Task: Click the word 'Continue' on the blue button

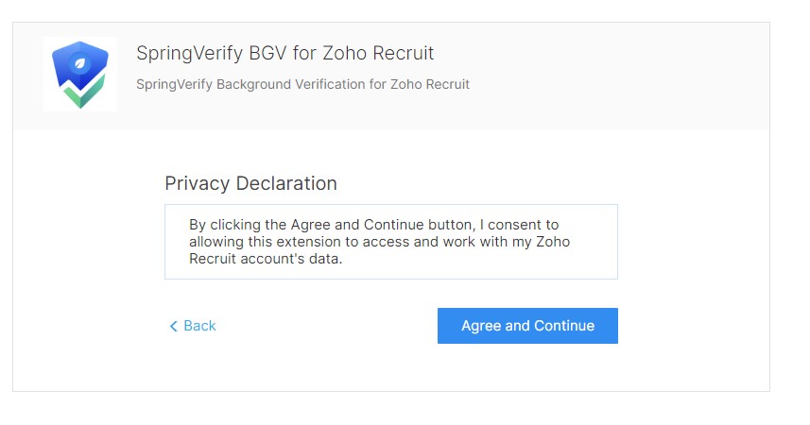Action: coord(564,326)
